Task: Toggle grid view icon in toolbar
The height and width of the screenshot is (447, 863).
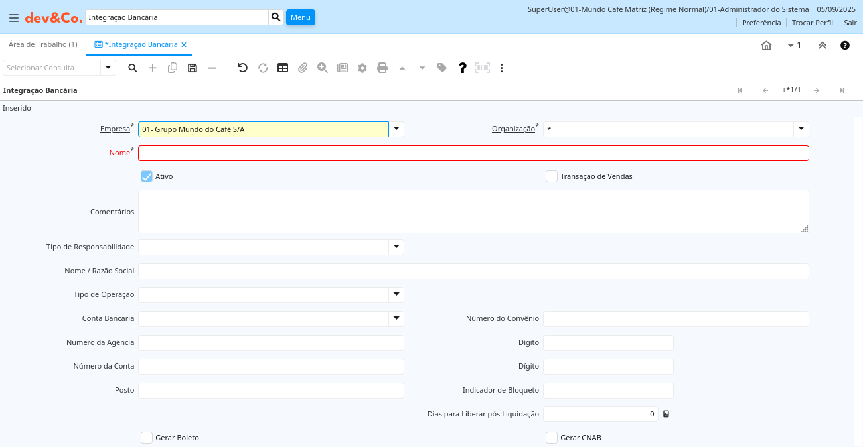Action: [x=283, y=68]
